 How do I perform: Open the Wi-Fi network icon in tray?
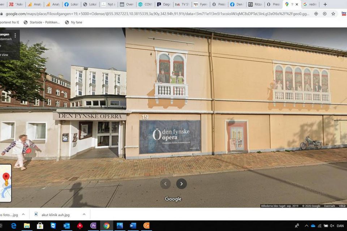click(319, 226)
